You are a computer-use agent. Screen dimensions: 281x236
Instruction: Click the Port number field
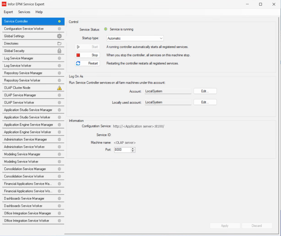coord(123,150)
